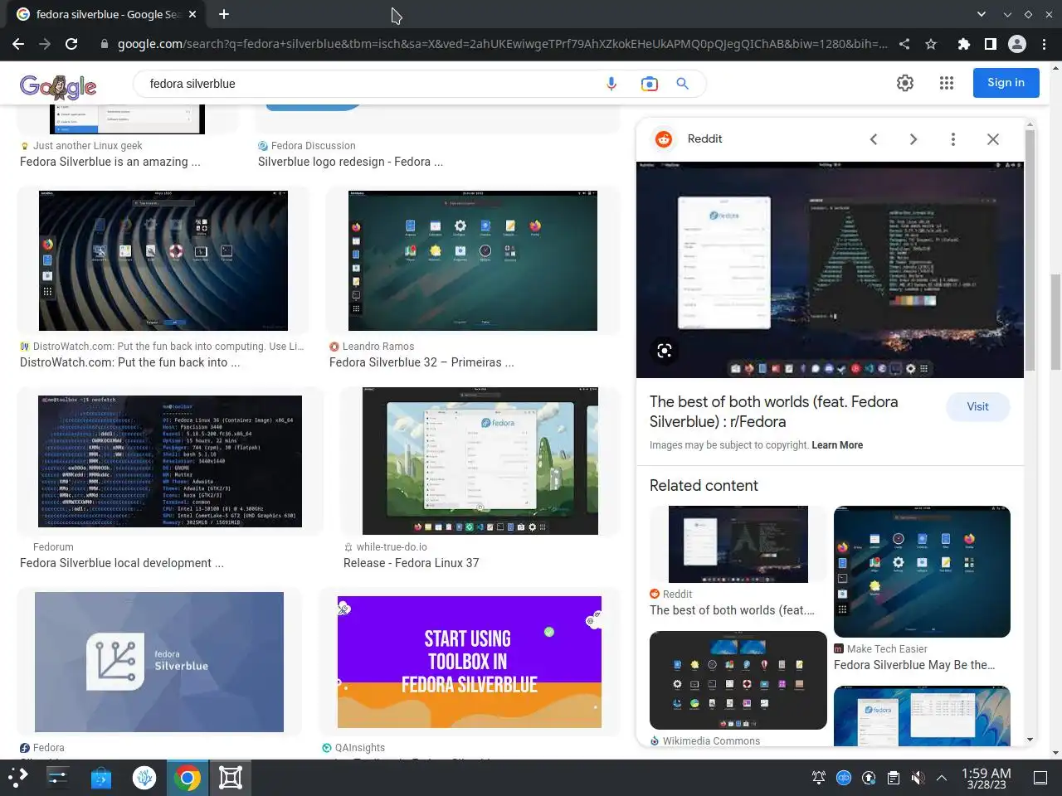Submit search with the magnifier icon

click(x=682, y=84)
